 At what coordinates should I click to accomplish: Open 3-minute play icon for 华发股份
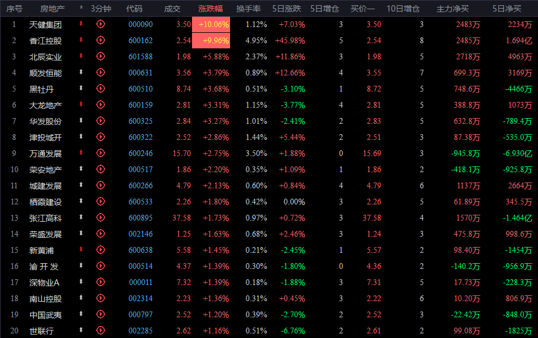[x=100, y=120]
